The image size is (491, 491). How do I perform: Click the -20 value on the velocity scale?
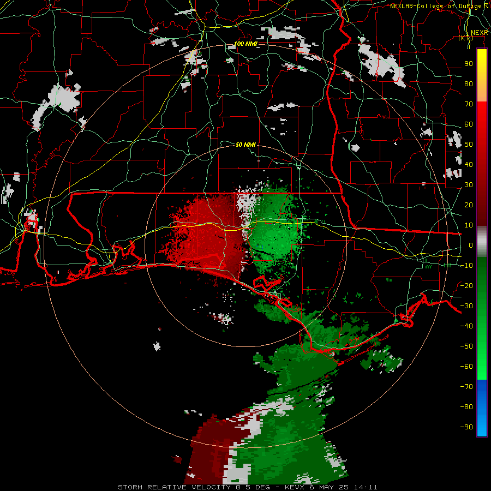(x=466, y=286)
